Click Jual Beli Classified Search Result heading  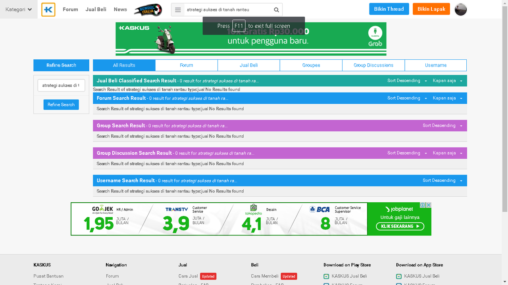pyautogui.click(x=137, y=81)
